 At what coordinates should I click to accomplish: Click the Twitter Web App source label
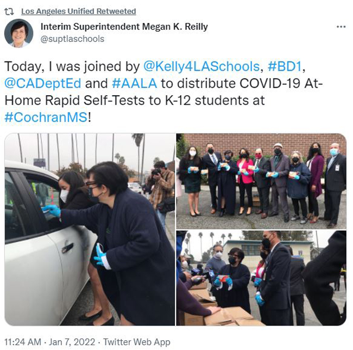tap(137, 342)
